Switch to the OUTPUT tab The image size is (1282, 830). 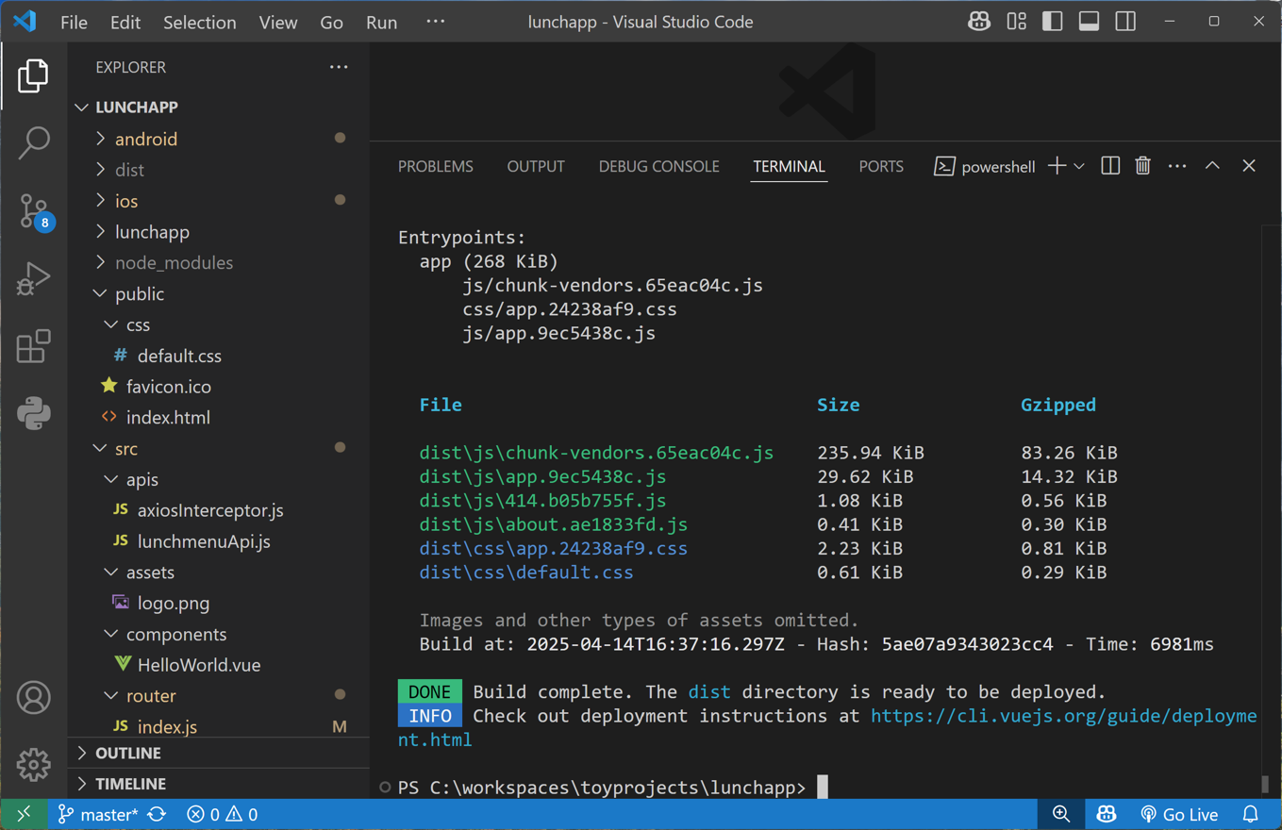coord(536,166)
